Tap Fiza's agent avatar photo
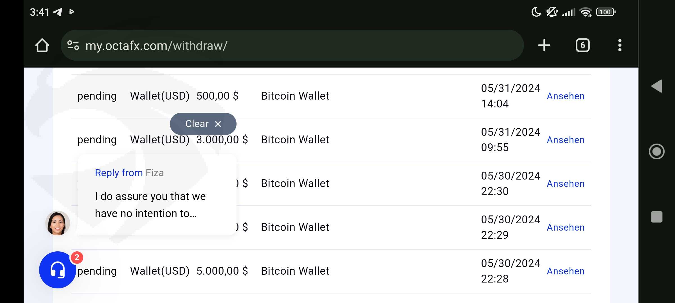Screen dimensions: 675x303 [57, 223]
